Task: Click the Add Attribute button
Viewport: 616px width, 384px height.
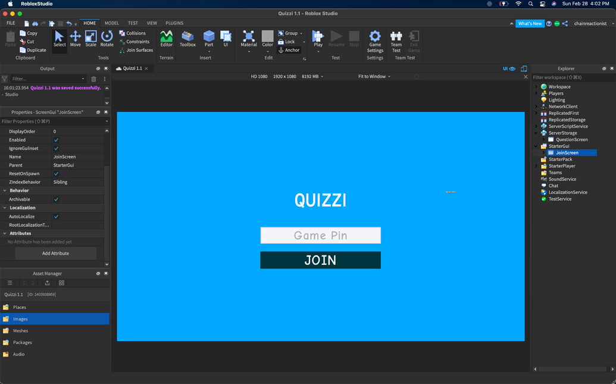Action: pos(55,252)
